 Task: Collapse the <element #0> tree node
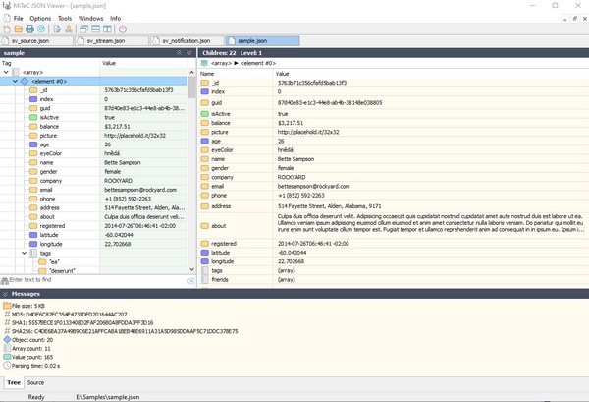(15, 81)
